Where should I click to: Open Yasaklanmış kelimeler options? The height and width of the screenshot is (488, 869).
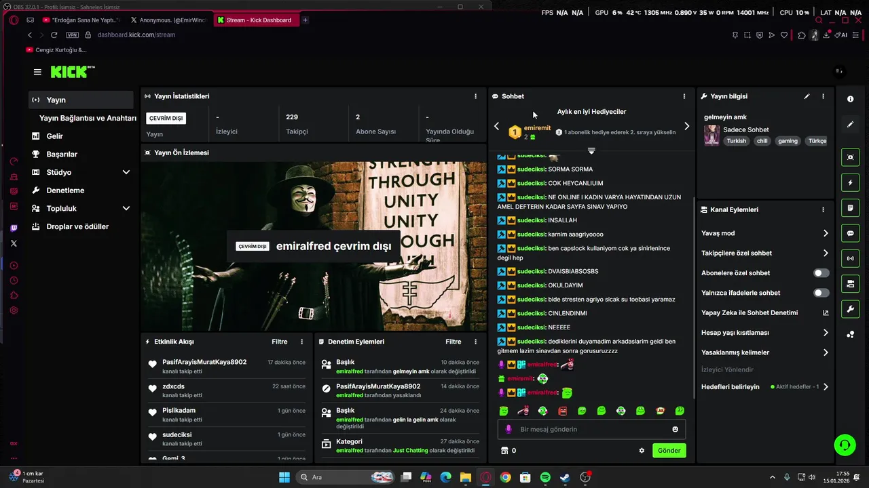(765, 352)
